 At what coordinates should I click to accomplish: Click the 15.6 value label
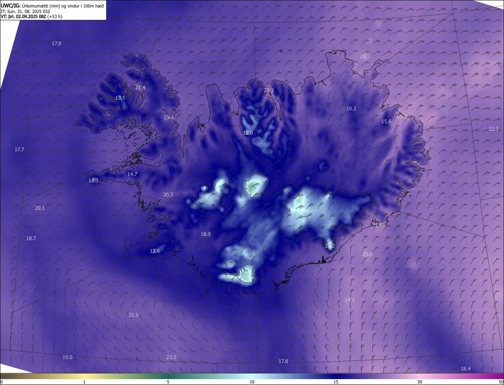point(386,121)
